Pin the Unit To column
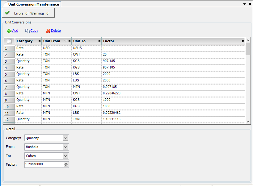Image resolution: width=253 pixels, height=186 pixels. coord(99,41)
